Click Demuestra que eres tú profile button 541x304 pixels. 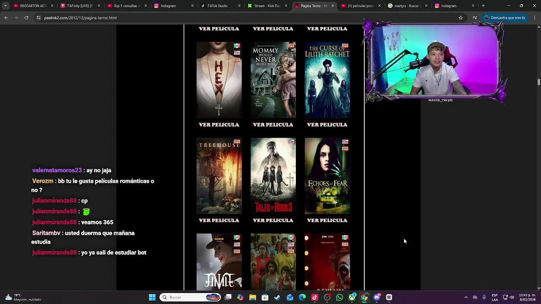(505, 18)
